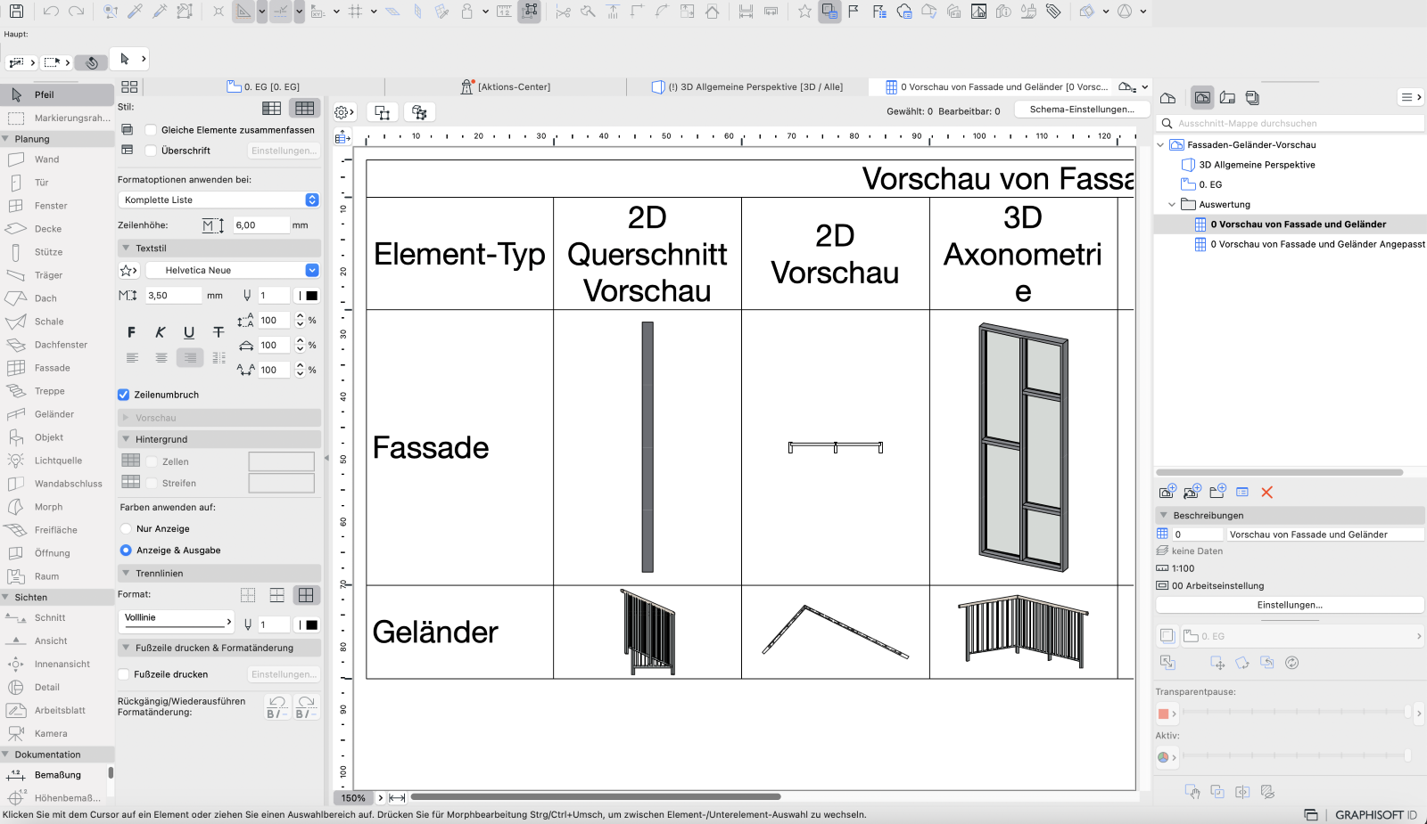The width and height of the screenshot is (1427, 824).
Task: Switch to Aktions-Center tab
Action: click(x=506, y=86)
